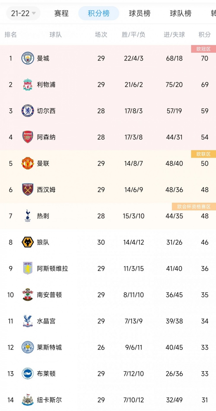Image resolution: width=216 pixels, height=411 pixels.
Task: Open the 球员榜 tab
Action: (140, 13)
